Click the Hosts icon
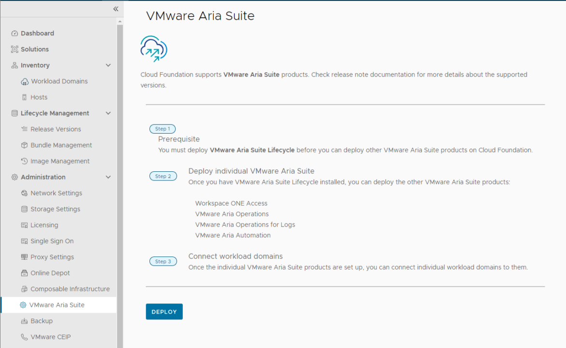This screenshot has width=566, height=348. [23, 97]
